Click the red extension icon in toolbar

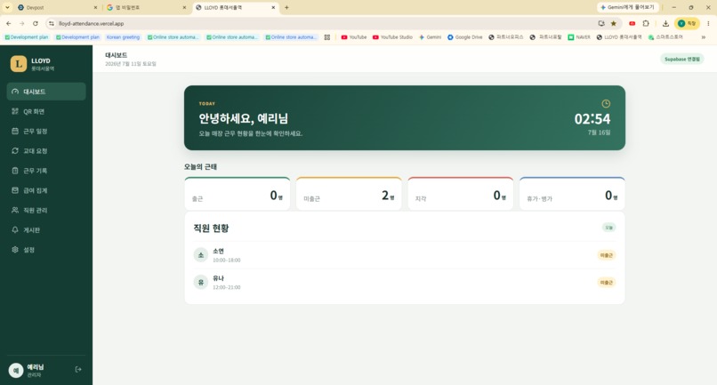[632, 23]
